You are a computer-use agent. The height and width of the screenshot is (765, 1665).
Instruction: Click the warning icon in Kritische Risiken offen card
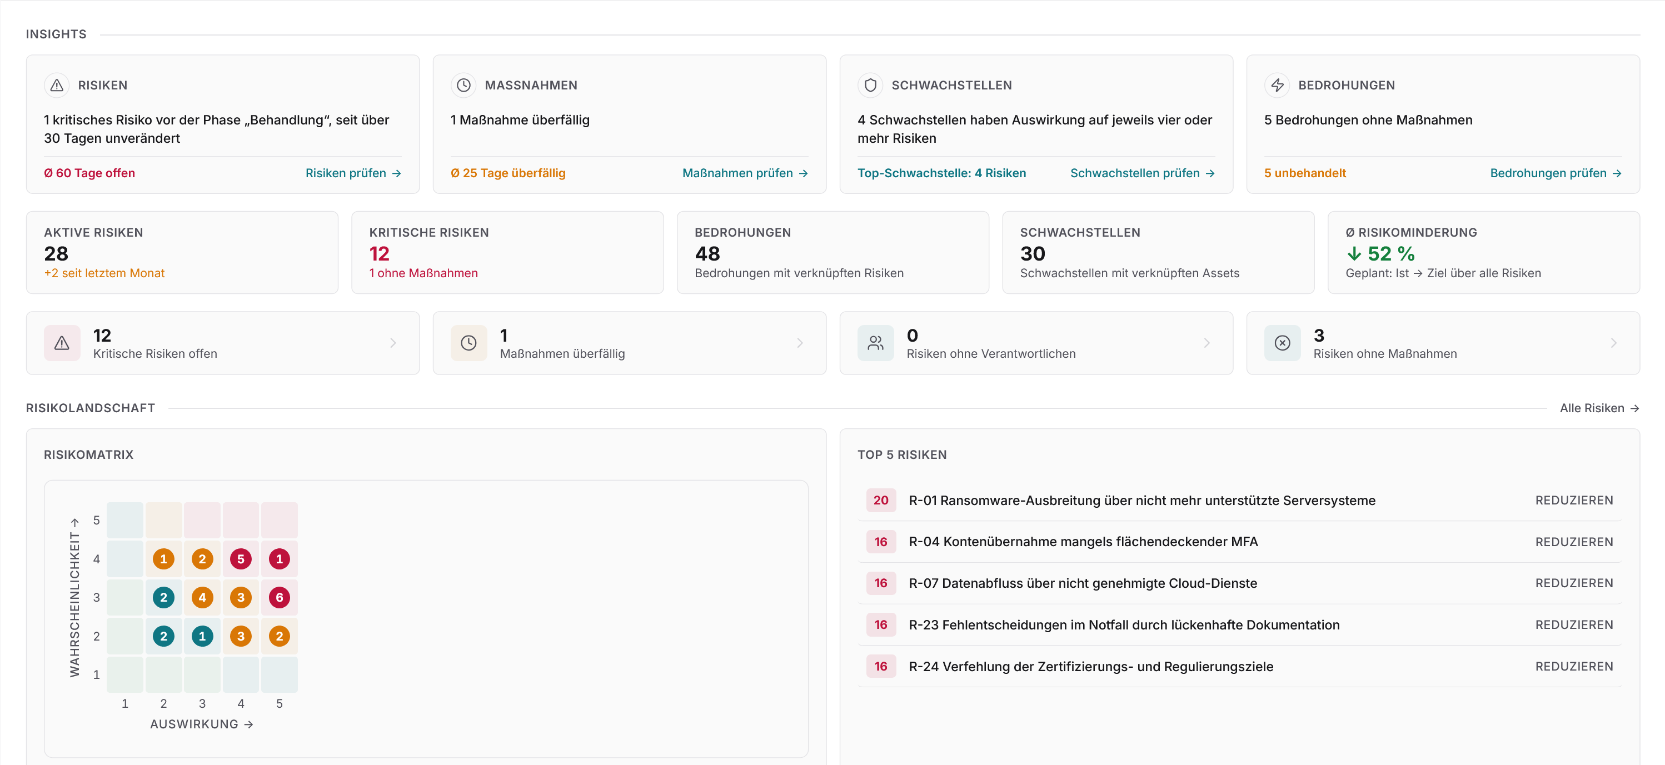click(x=62, y=343)
